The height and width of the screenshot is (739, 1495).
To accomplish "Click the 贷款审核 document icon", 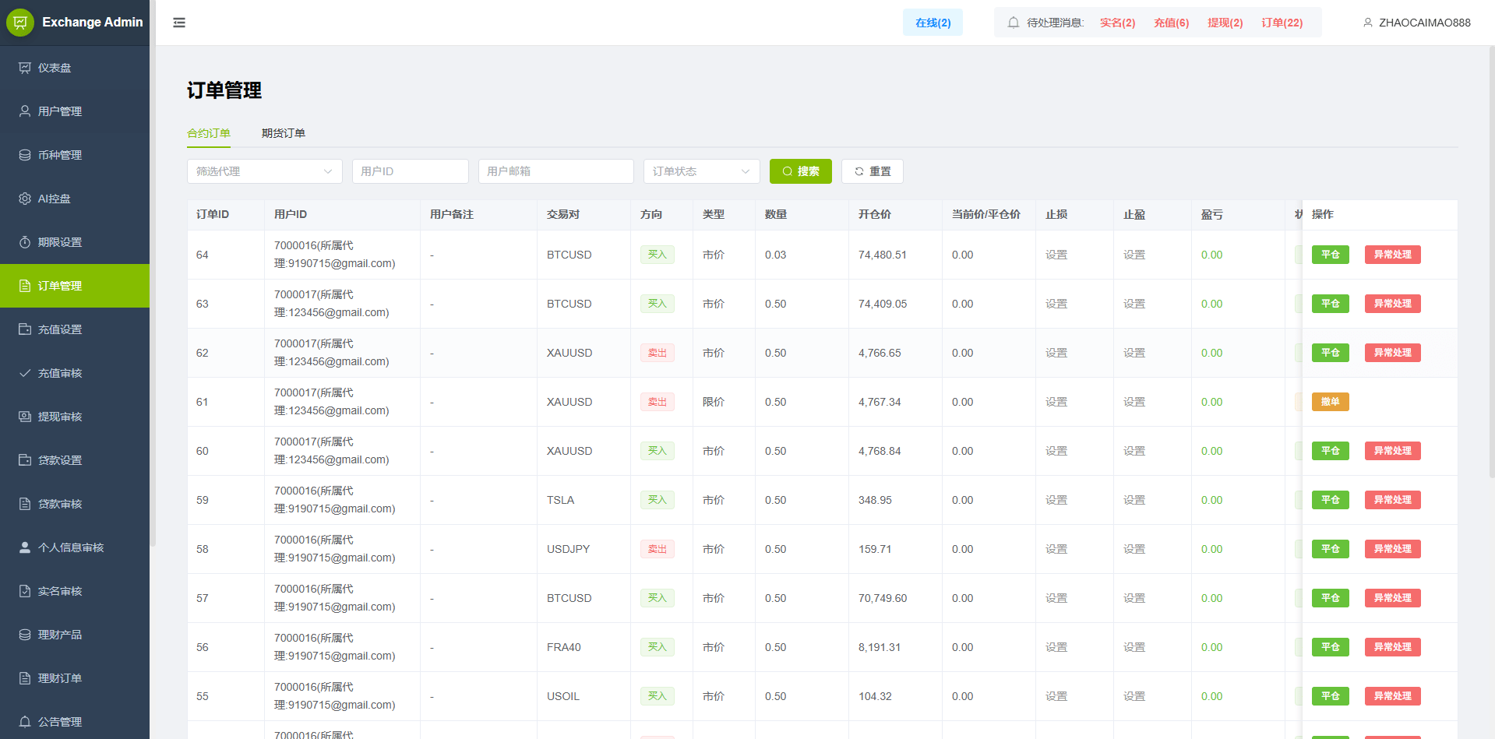I will [25, 504].
